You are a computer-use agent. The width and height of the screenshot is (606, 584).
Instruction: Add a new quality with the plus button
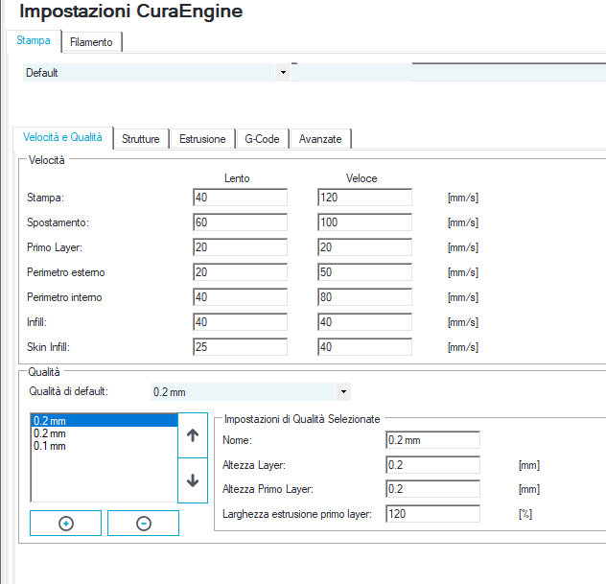tap(66, 524)
